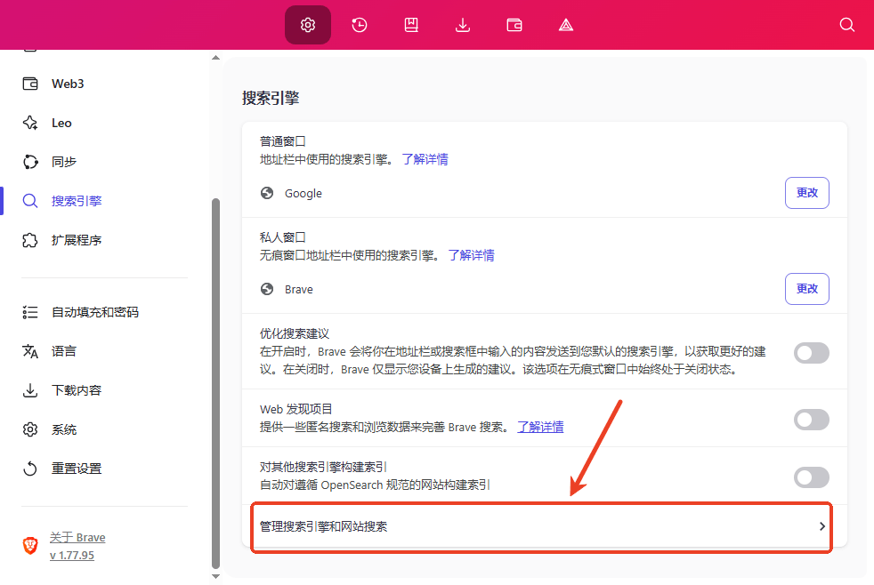Open the History clock icon
Image resolution: width=874 pixels, height=585 pixels.
point(360,25)
